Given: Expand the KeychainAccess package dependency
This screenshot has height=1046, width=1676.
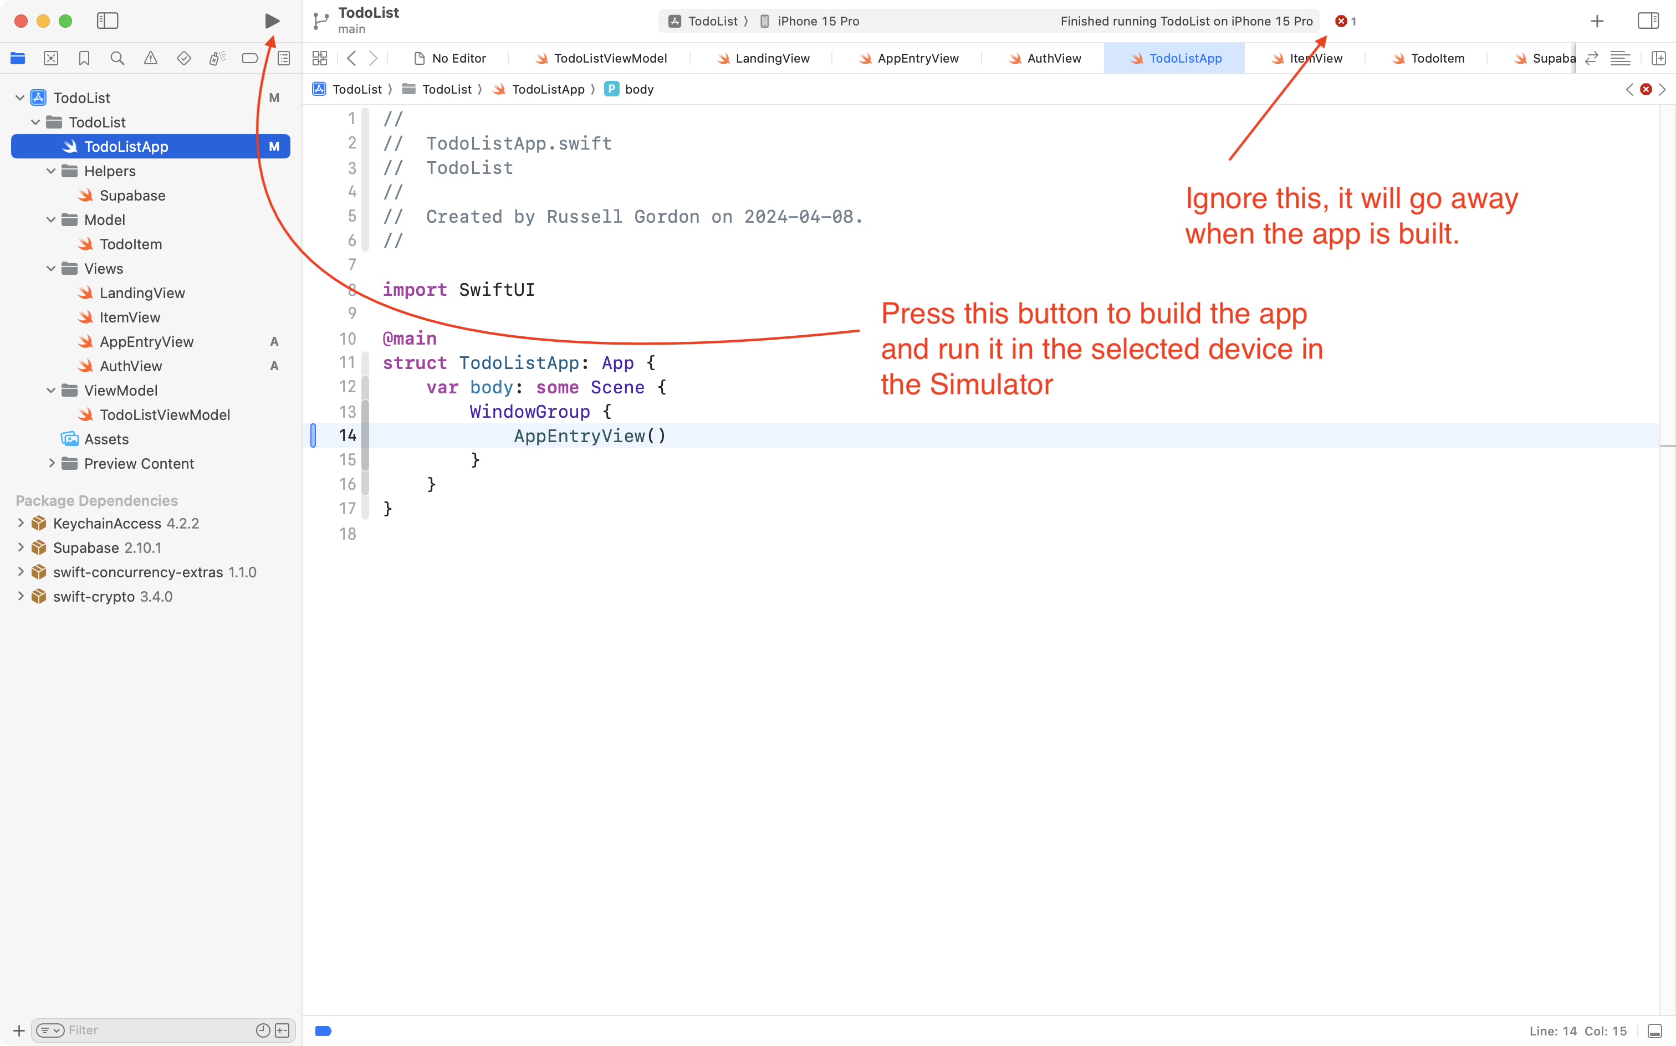Looking at the screenshot, I should coord(21,523).
